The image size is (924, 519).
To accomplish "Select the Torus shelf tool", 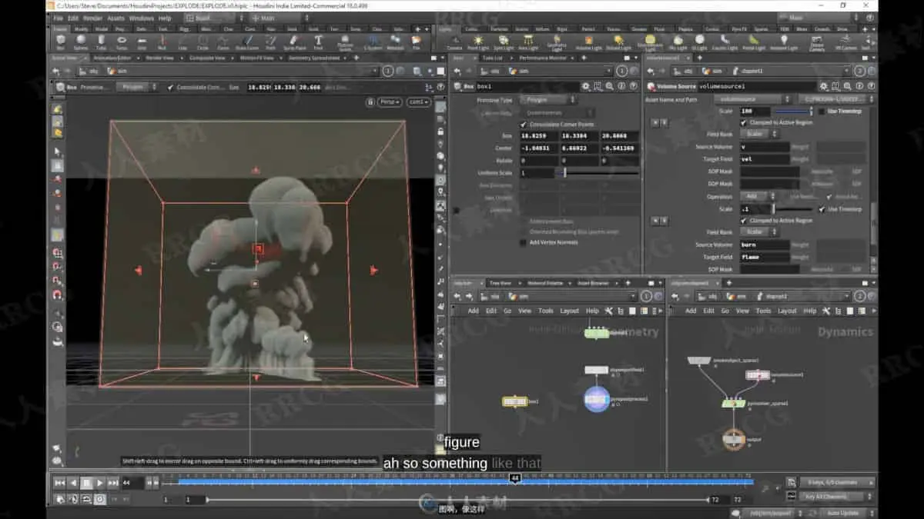I will (122, 42).
